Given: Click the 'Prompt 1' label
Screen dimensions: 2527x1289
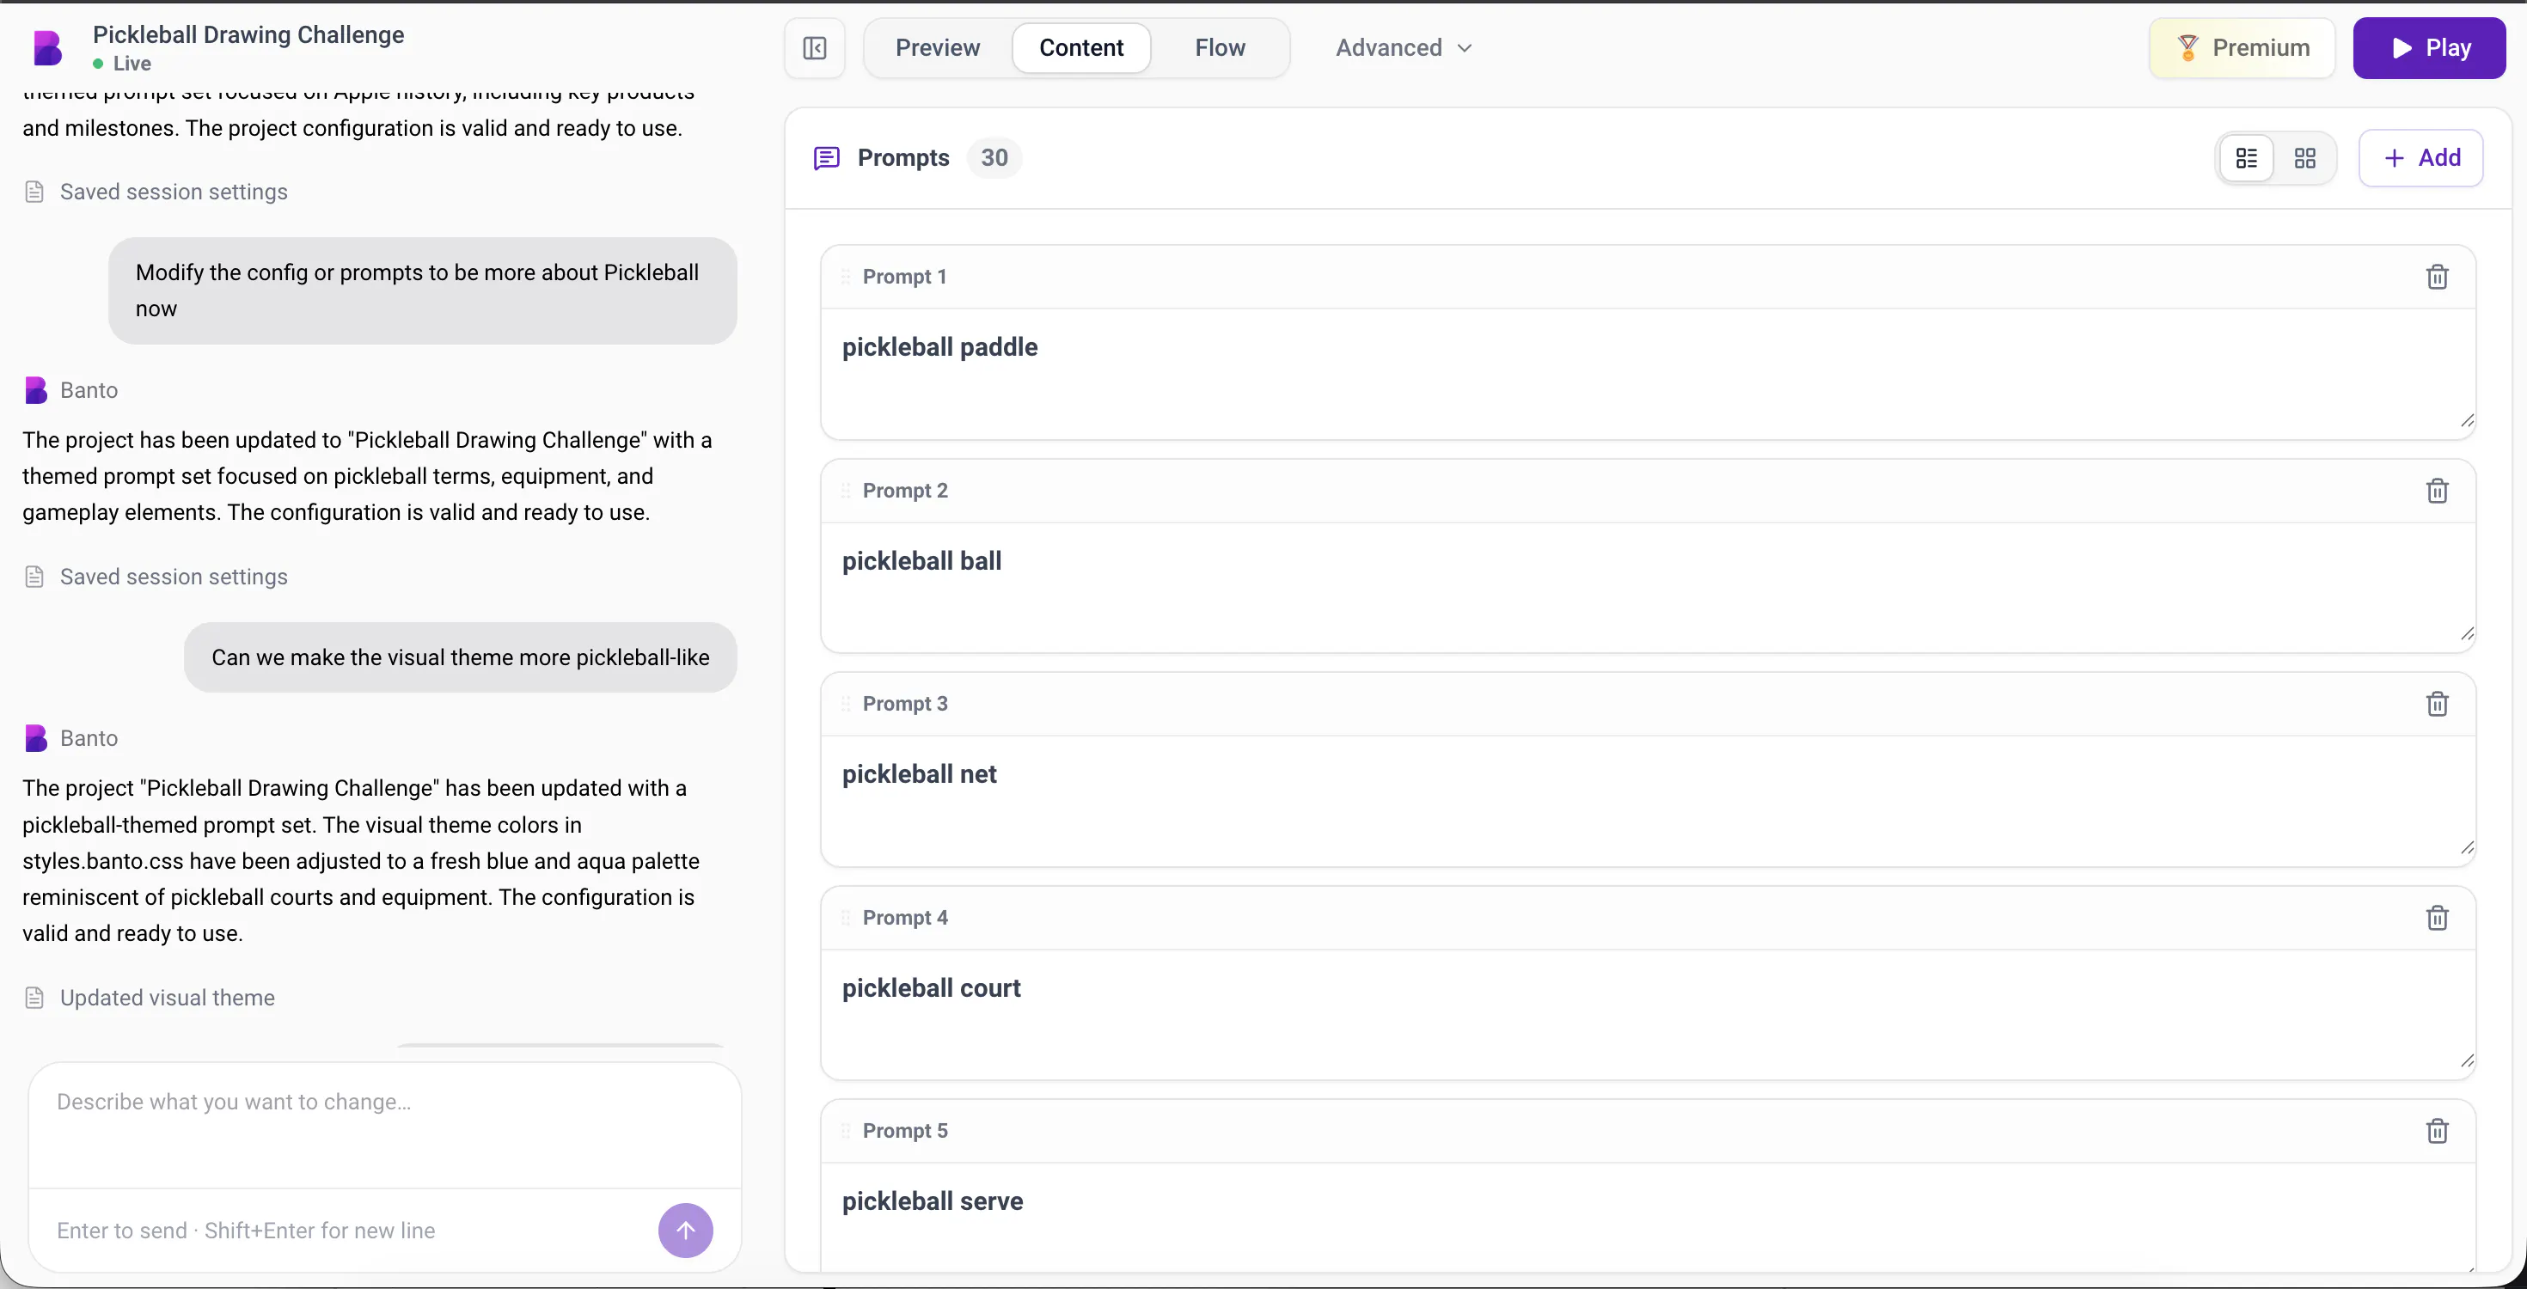Looking at the screenshot, I should point(904,277).
